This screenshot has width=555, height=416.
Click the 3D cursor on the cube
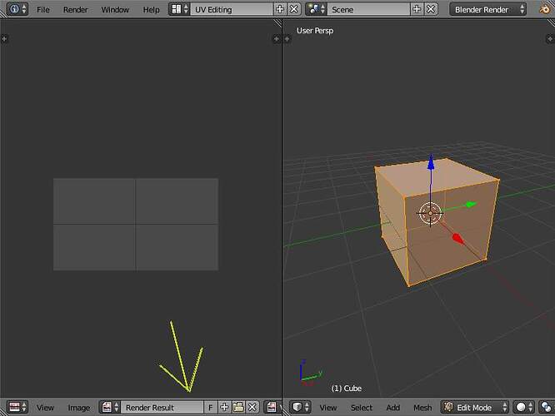[x=430, y=213]
